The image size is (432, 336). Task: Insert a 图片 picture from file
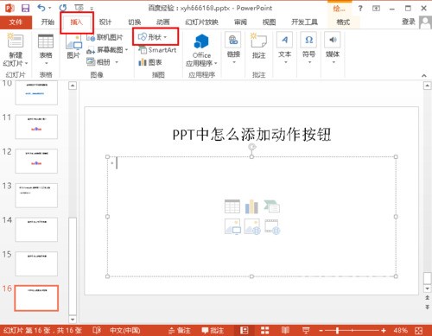(x=73, y=46)
